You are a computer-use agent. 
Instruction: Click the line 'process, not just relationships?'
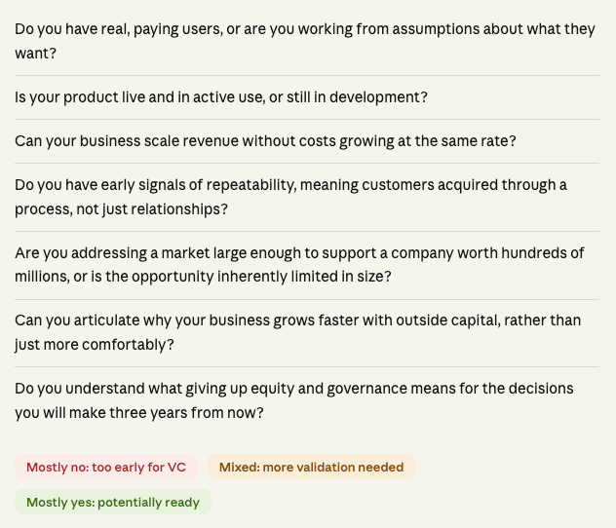coord(121,209)
